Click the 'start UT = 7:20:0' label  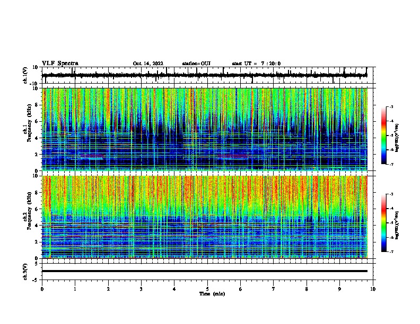pyautogui.click(x=256, y=64)
